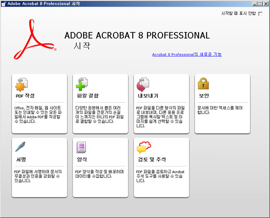Click the description starting '다양한 원본에서'
The image size is (270, 218).
pyautogui.click(x=100, y=114)
